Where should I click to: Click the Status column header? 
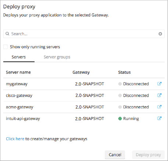tap(124, 72)
